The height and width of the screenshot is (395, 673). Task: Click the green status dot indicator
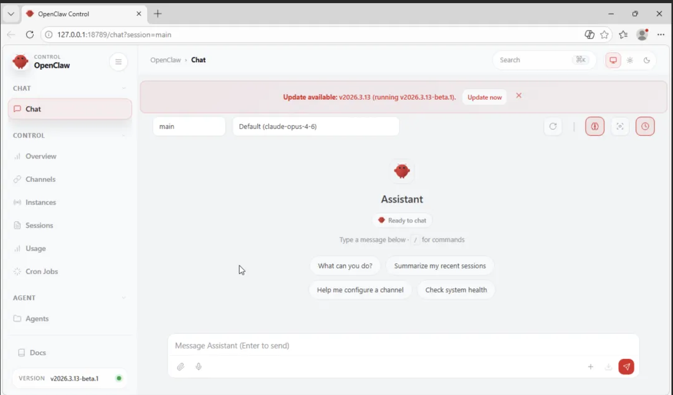pos(119,378)
